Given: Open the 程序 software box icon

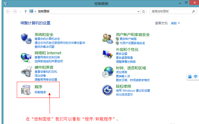Looking at the screenshot, I should [26, 90].
